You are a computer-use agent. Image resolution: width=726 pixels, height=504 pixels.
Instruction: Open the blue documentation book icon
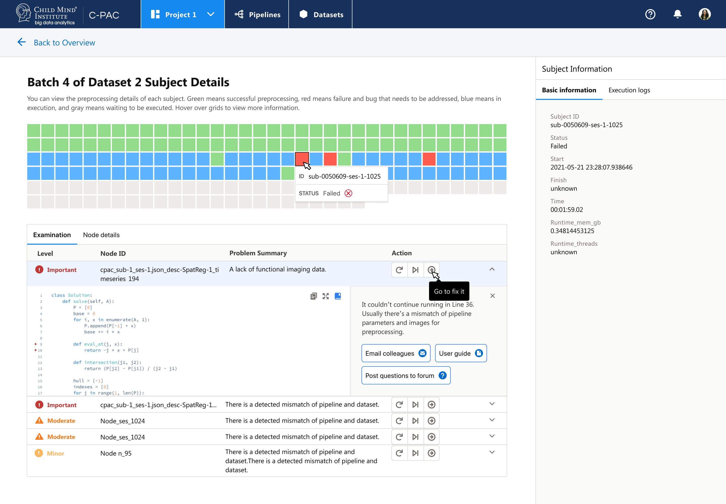[338, 296]
